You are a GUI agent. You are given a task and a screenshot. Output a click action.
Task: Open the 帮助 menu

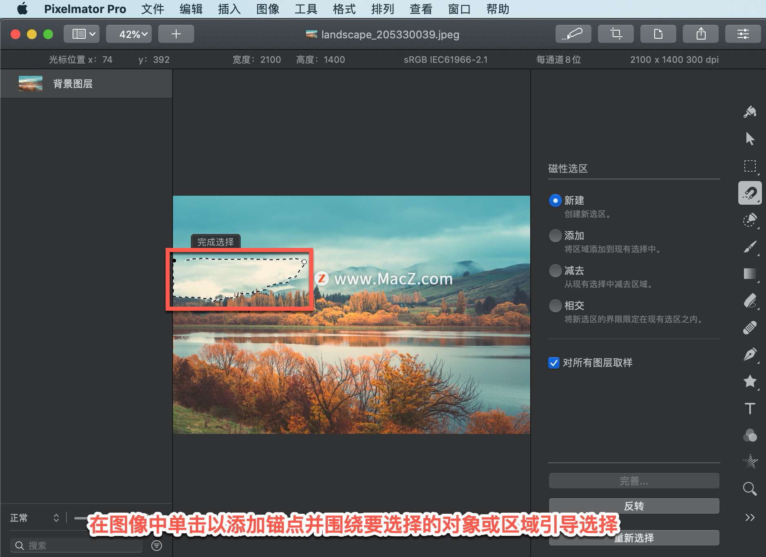click(x=498, y=9)
